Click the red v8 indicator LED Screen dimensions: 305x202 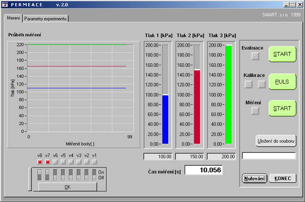tap(40, 162)
